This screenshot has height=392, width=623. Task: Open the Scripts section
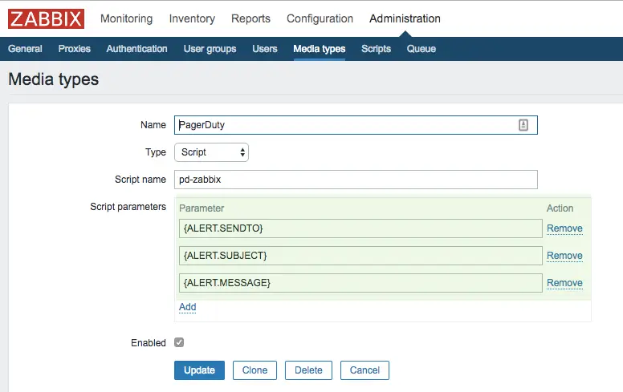tap(377, 49)
